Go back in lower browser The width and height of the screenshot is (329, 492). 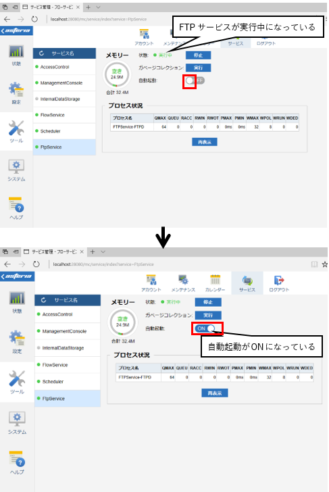tap(7, 264)
